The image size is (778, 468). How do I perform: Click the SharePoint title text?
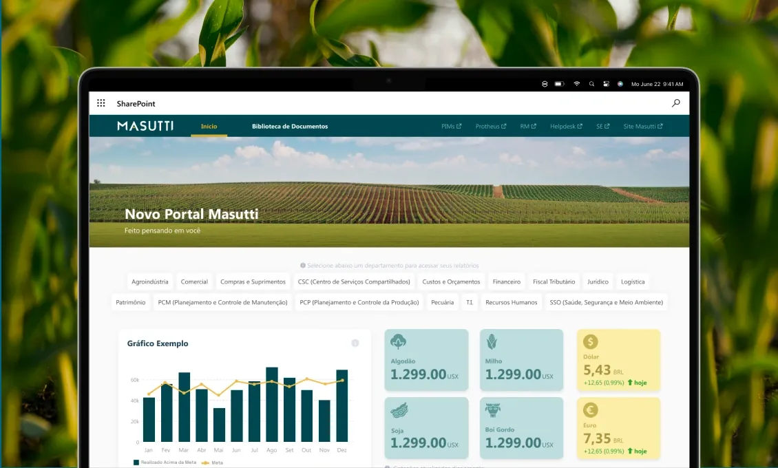(x=136, y=104)
